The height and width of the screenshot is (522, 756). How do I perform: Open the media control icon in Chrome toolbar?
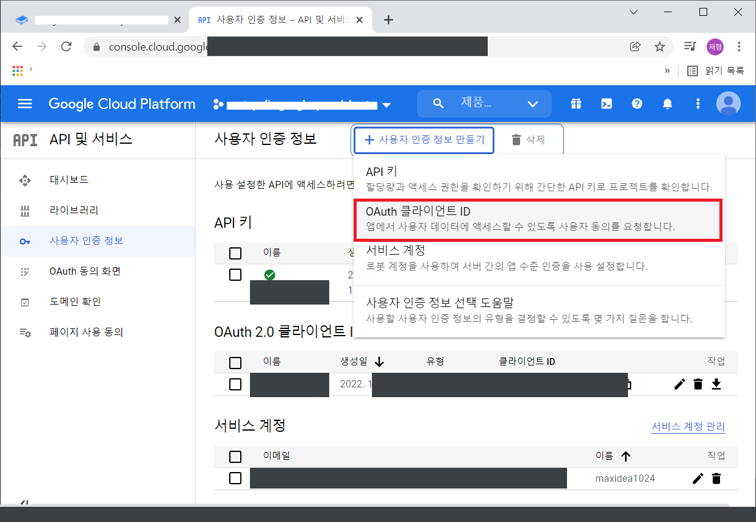tap(690, 47)
